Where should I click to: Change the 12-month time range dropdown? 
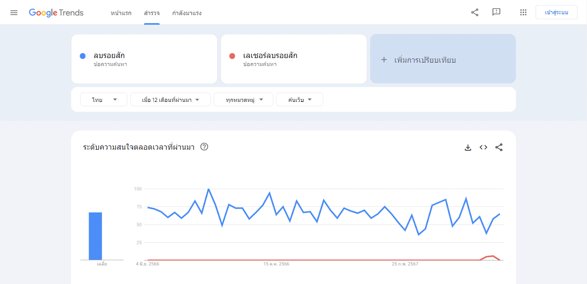click(x=171, y=100)
